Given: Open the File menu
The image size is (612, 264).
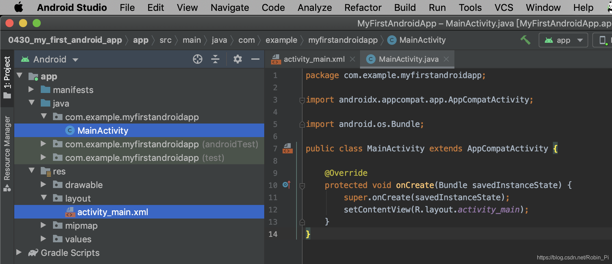Looking at the screenshot, I should click(127, 7).
